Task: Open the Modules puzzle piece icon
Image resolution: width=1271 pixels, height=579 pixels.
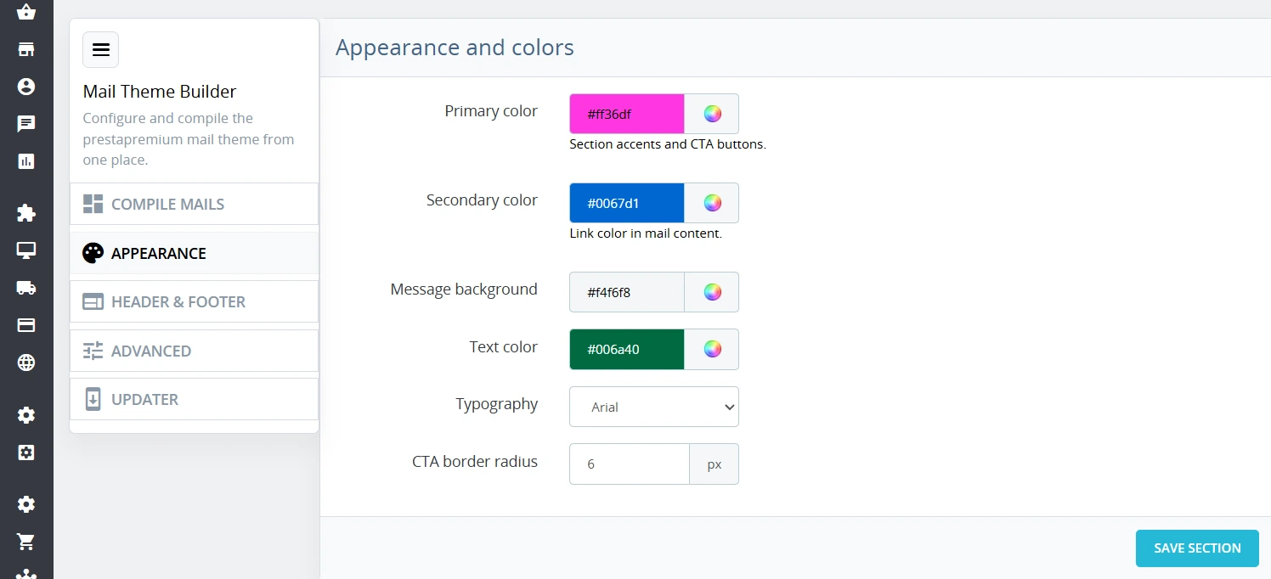Action: pyautogui.click(x=26, y=213)
